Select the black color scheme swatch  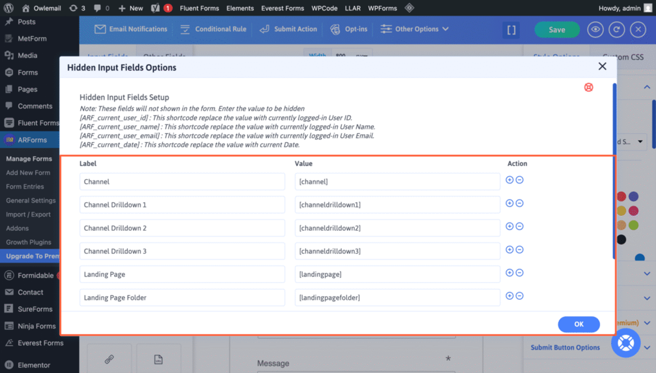point(622,240)
